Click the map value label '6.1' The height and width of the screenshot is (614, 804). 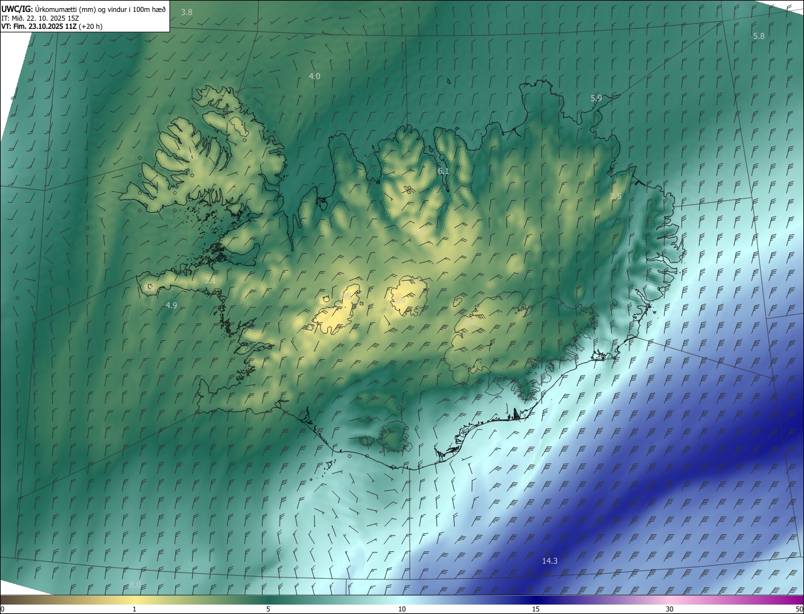(443, 171)
